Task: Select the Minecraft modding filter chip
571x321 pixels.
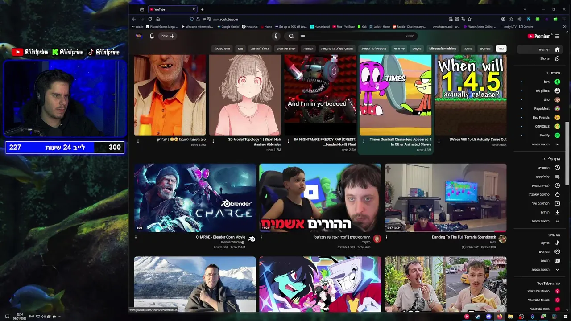Action: point(443,49)
